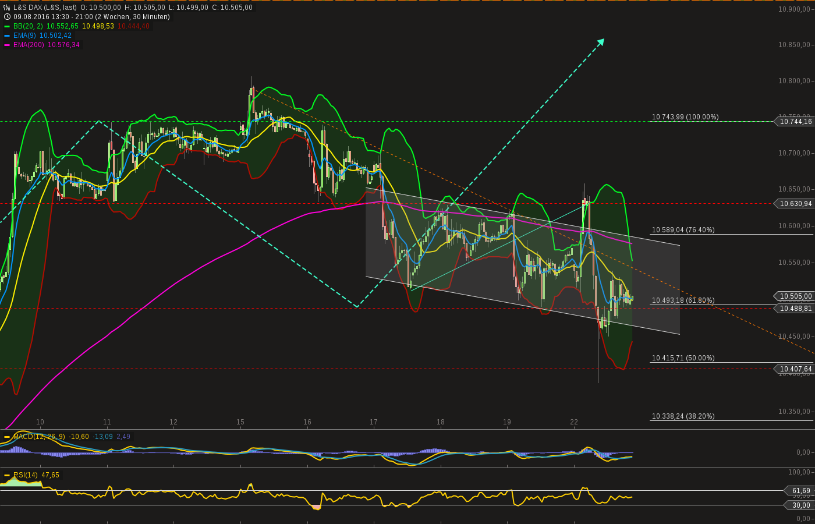
Task: Click the 10.338,24 (38.20%) Fibonacci label
Action: pos(683,416)
